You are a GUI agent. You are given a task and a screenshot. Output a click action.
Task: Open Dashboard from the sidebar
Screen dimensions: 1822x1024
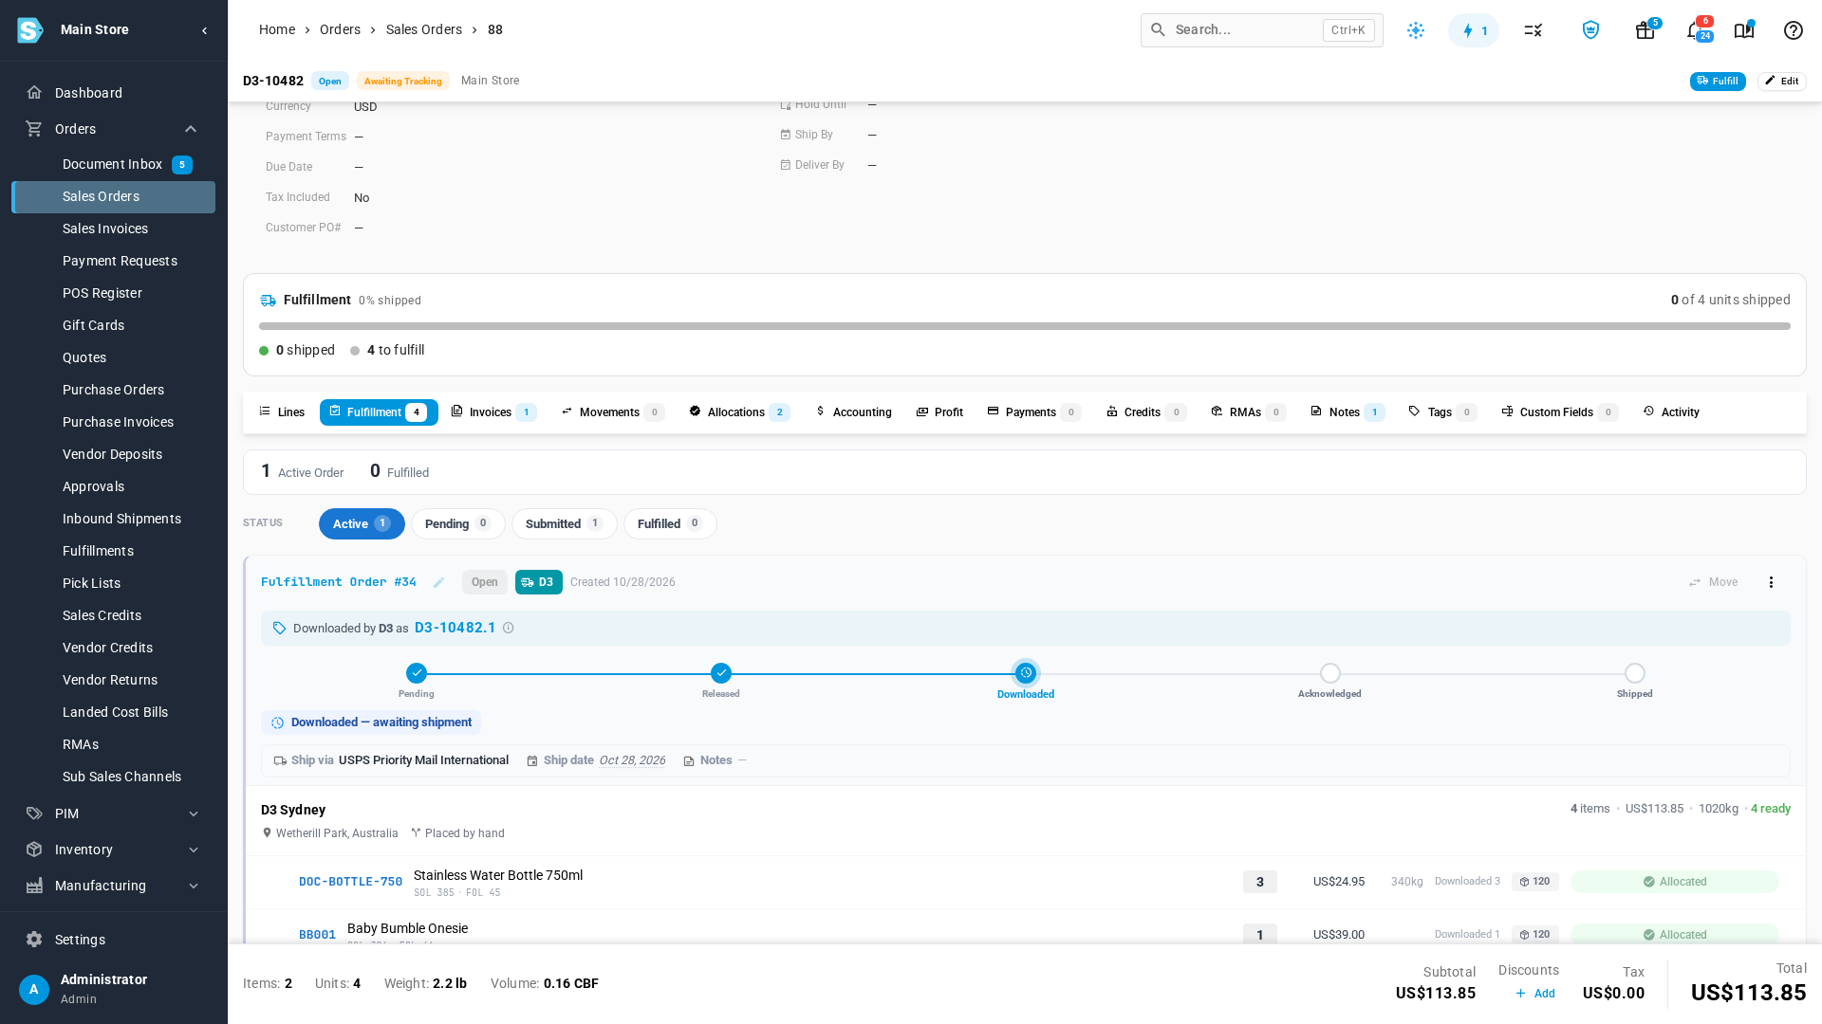tap(113, 93)
